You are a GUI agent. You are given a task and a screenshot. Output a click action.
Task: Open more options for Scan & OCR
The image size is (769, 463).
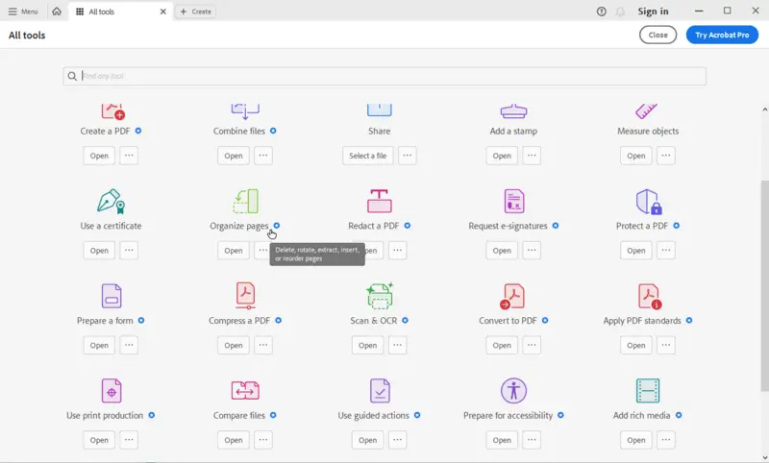point(397,345)
